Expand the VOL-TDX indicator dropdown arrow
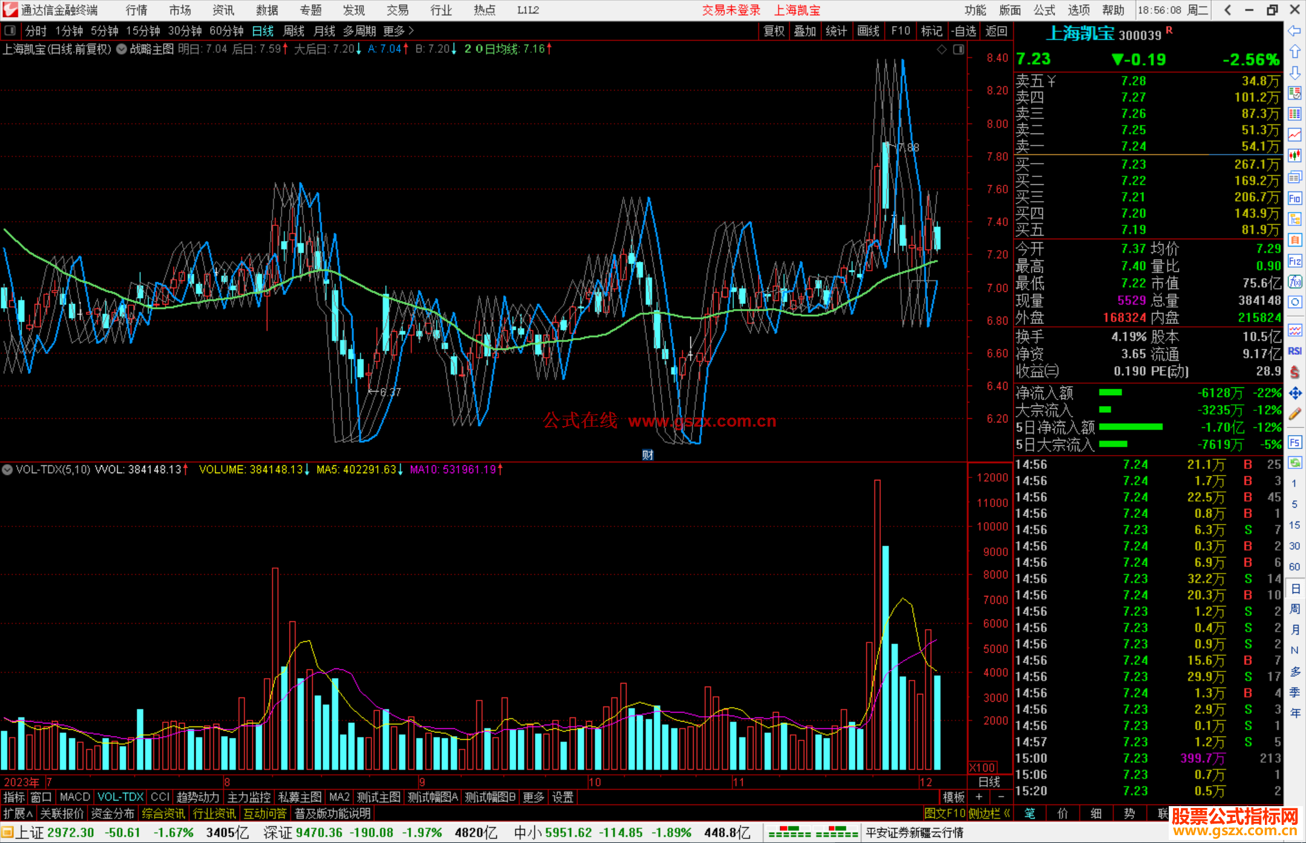This screenshot has width=1306, height=843. click(7, 470)
